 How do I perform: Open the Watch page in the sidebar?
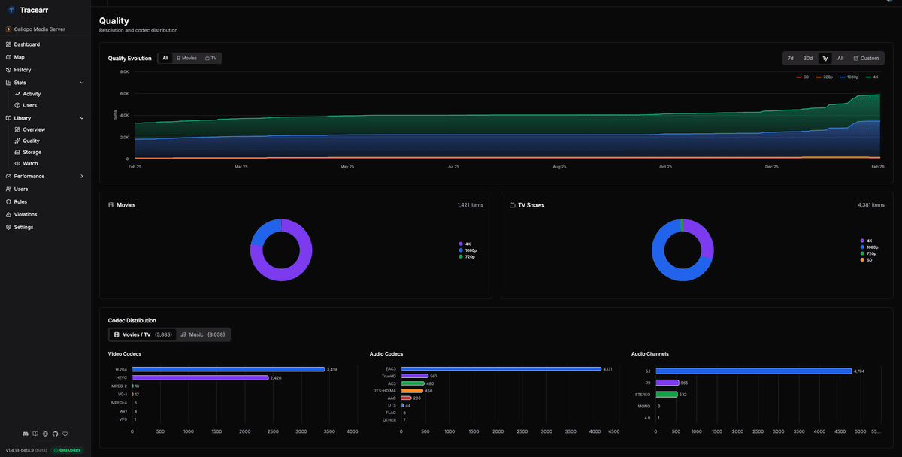click(x=29, y=163)
